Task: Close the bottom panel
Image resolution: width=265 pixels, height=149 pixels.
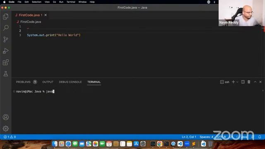Action: click(x=260, y=82)
